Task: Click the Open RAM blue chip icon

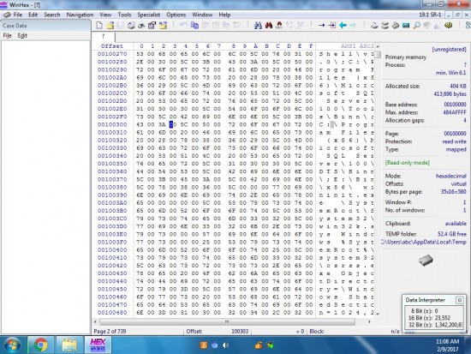Action: click(406, 26)
